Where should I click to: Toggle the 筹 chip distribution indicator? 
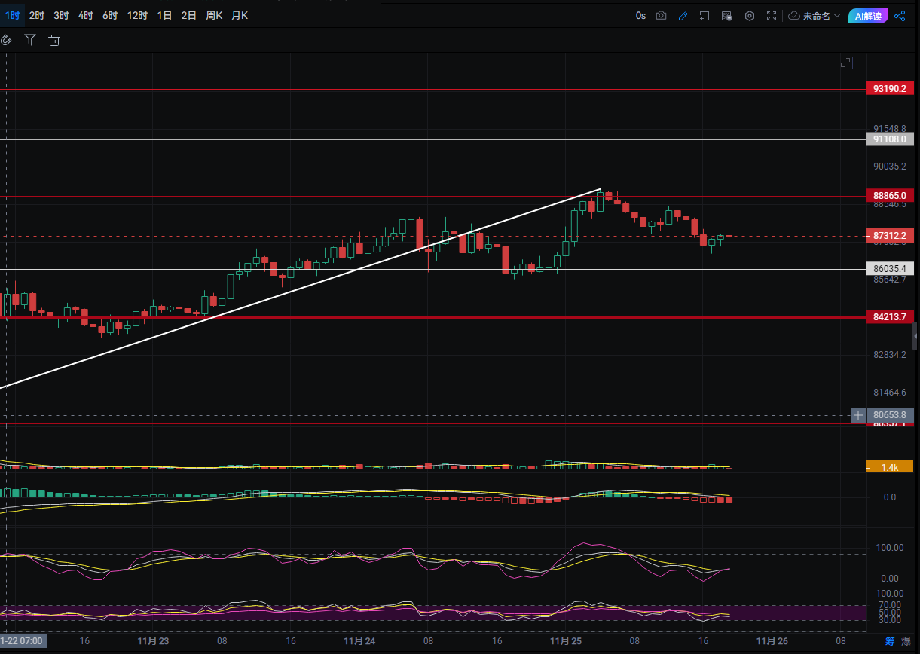[890, 641]
